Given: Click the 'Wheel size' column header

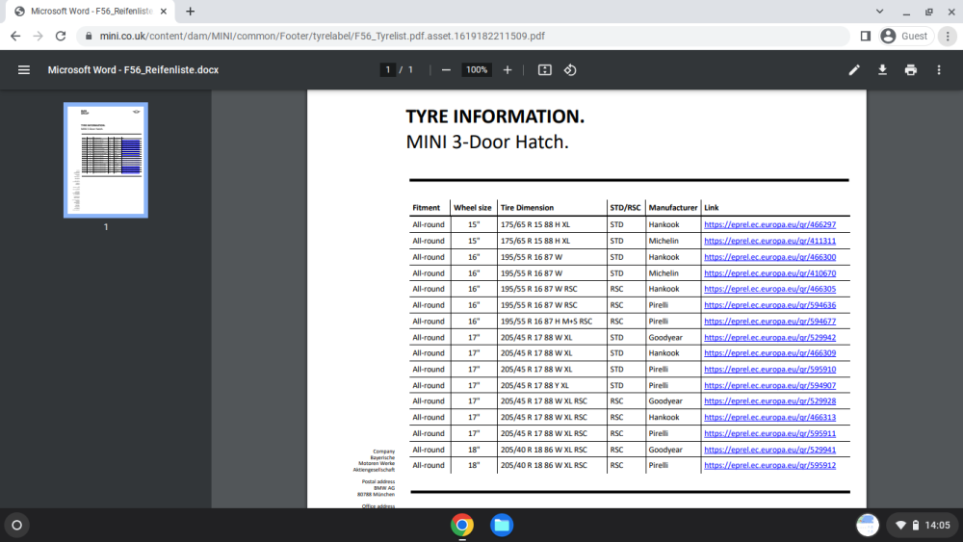Looking at the screenshot, I should [x=472, y=208].
